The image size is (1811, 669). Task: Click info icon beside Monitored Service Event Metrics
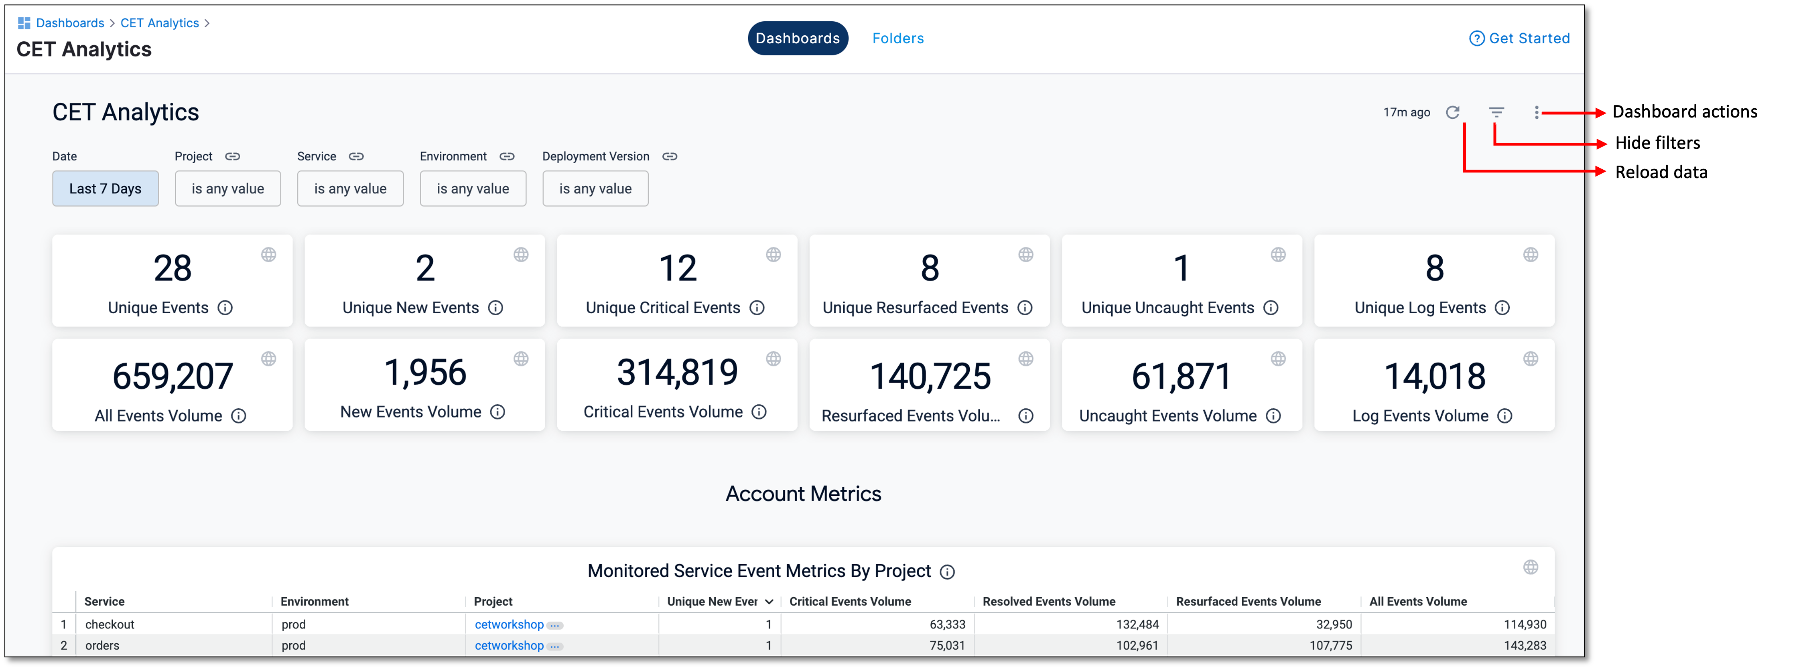947,572
